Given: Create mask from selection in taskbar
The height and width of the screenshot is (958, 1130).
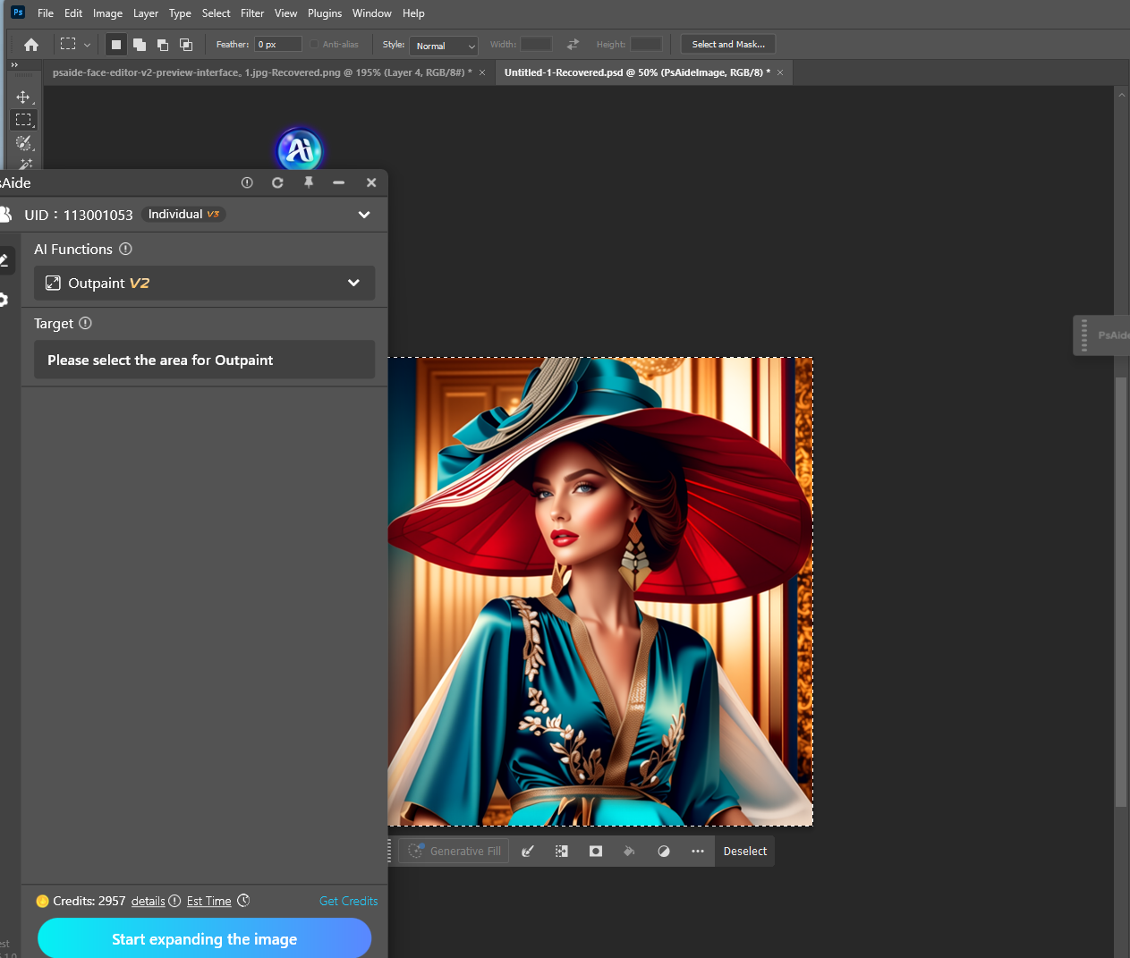Looking at the screenshot, I should [595, 852].
